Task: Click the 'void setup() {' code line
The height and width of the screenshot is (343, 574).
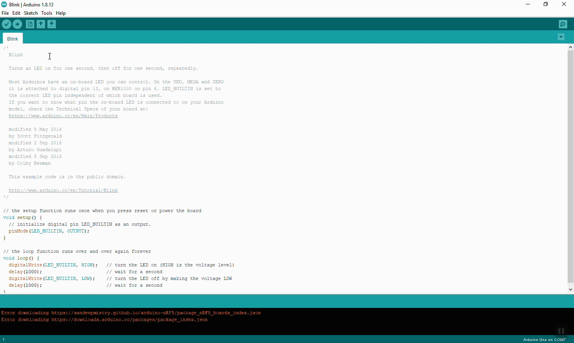Action: coord(22,218)
